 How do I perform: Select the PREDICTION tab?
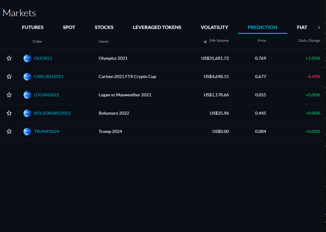point(262,27)
